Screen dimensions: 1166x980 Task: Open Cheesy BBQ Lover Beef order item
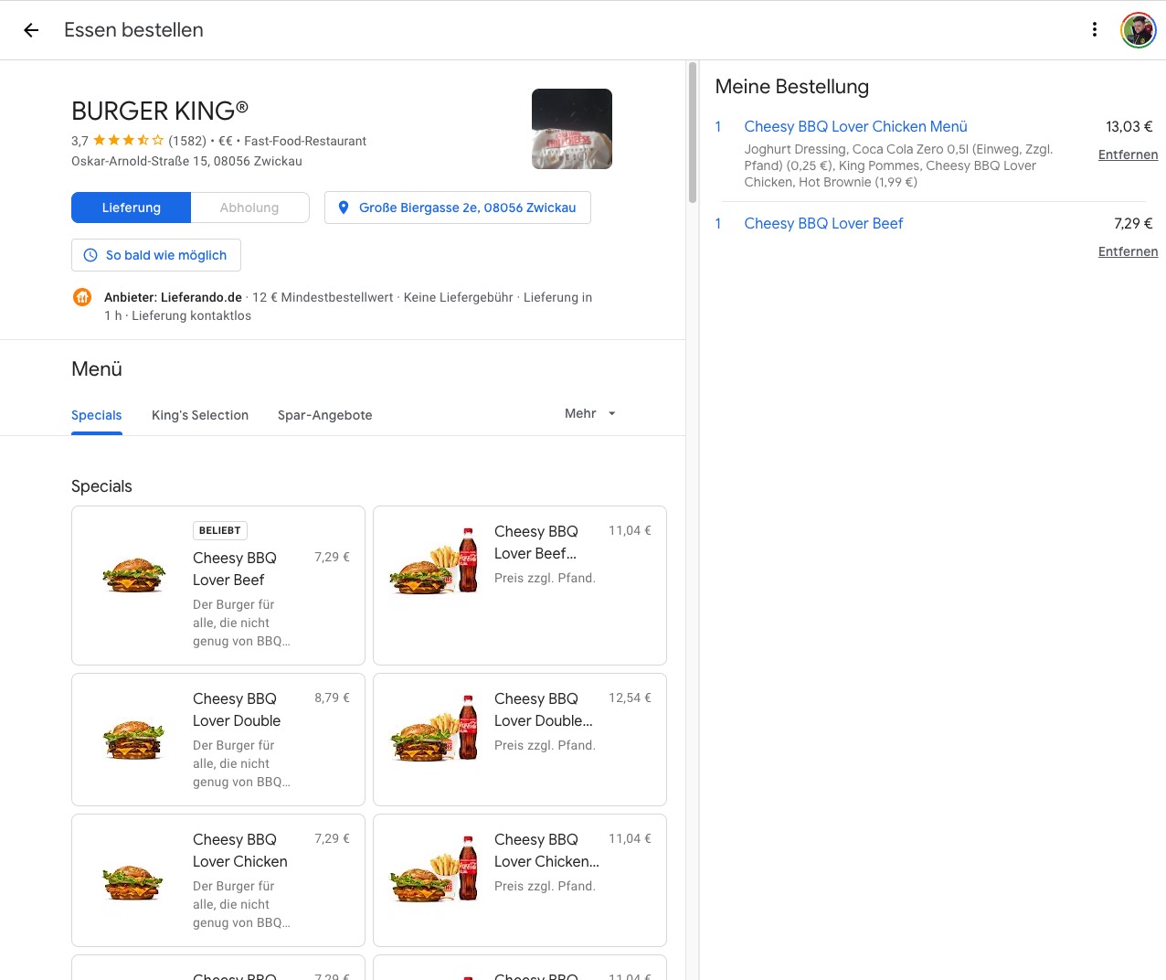click(x=823, y=223)
